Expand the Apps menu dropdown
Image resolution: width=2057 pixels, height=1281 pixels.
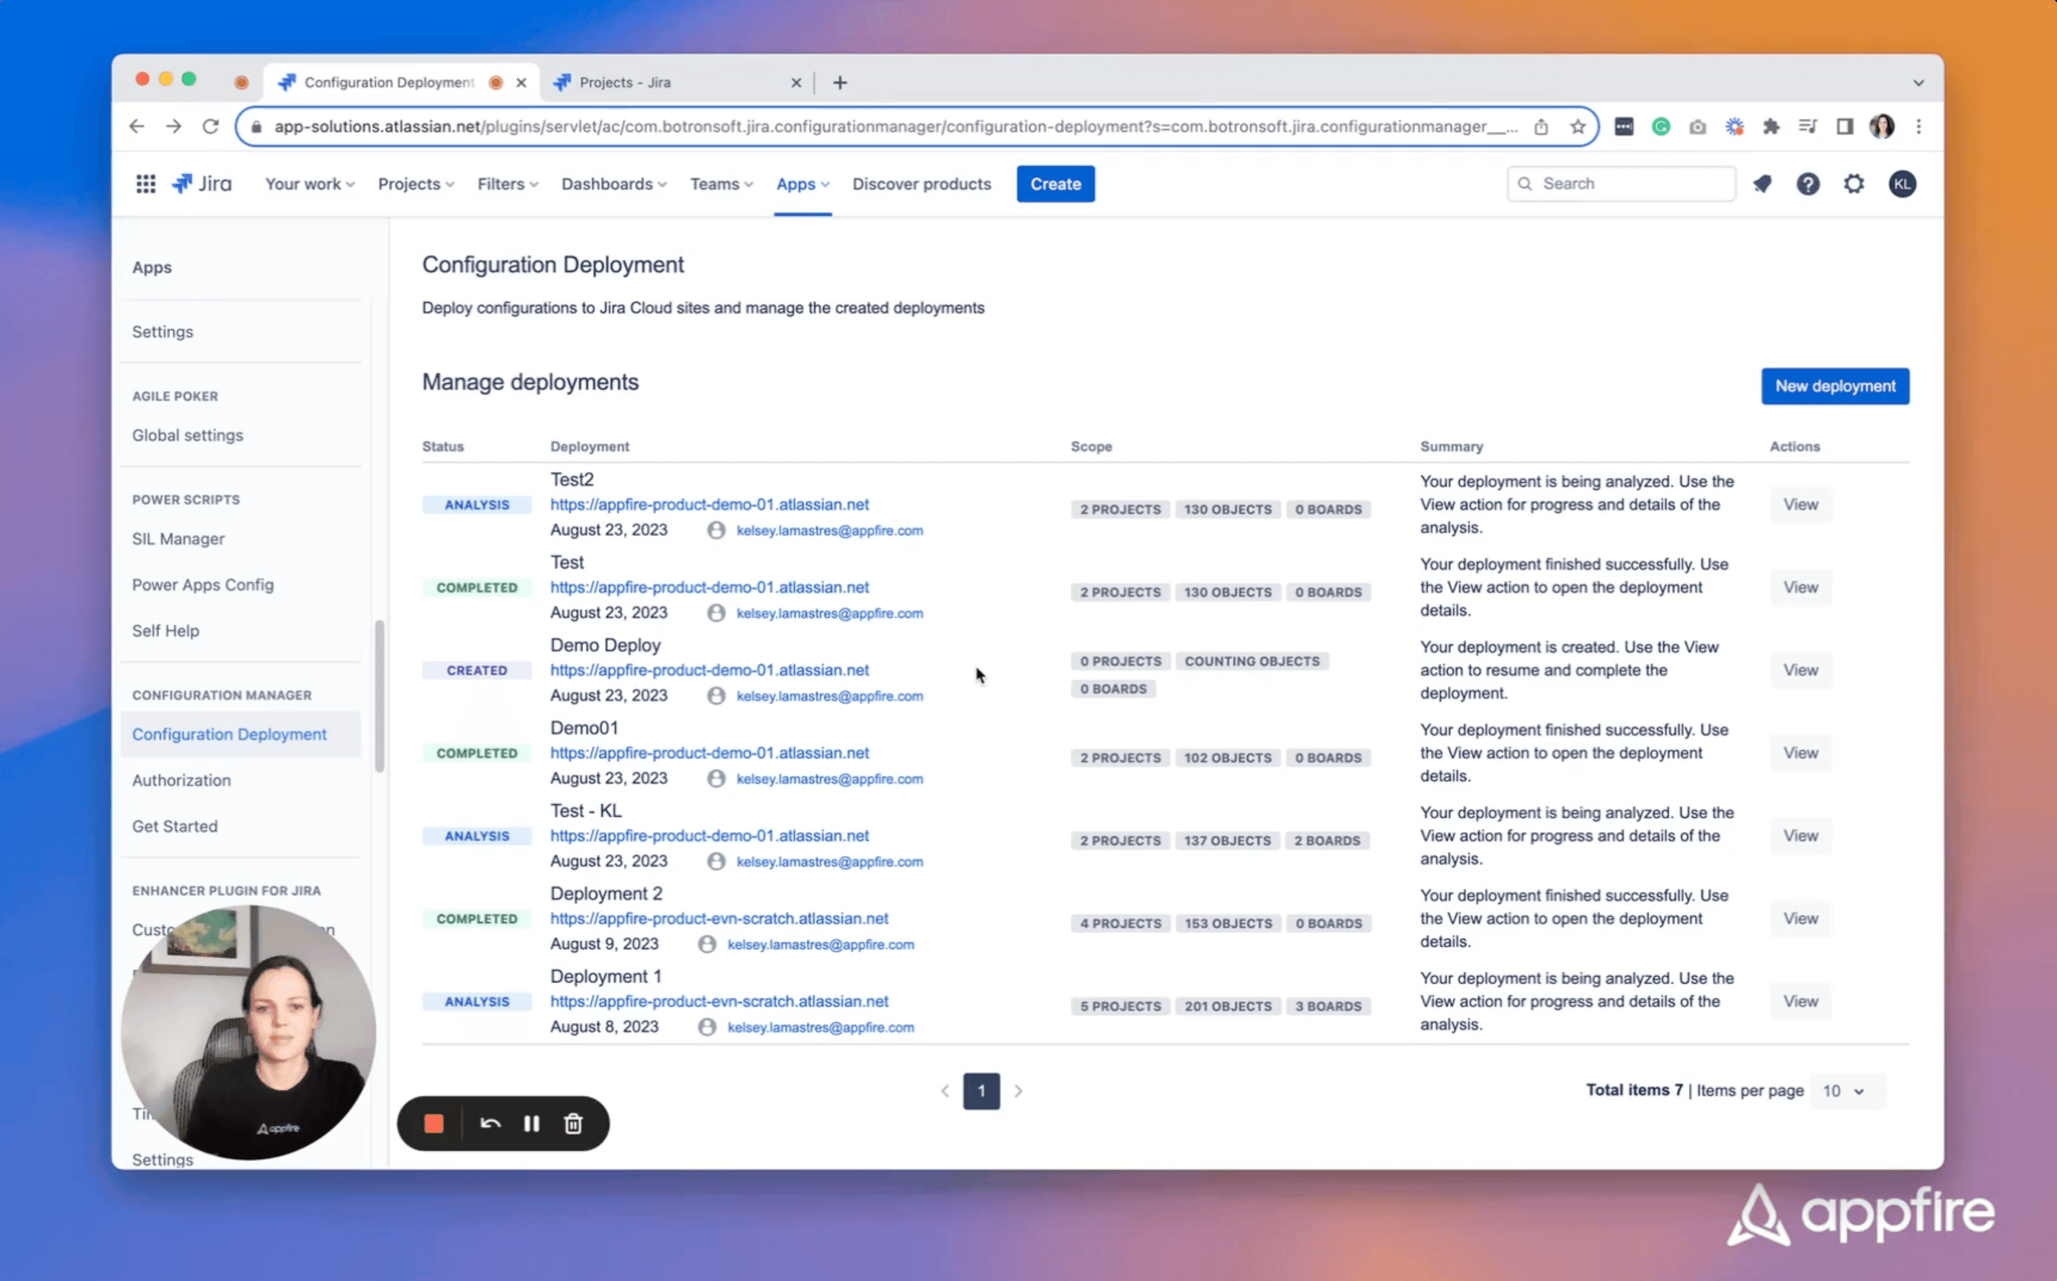[802, 184]
